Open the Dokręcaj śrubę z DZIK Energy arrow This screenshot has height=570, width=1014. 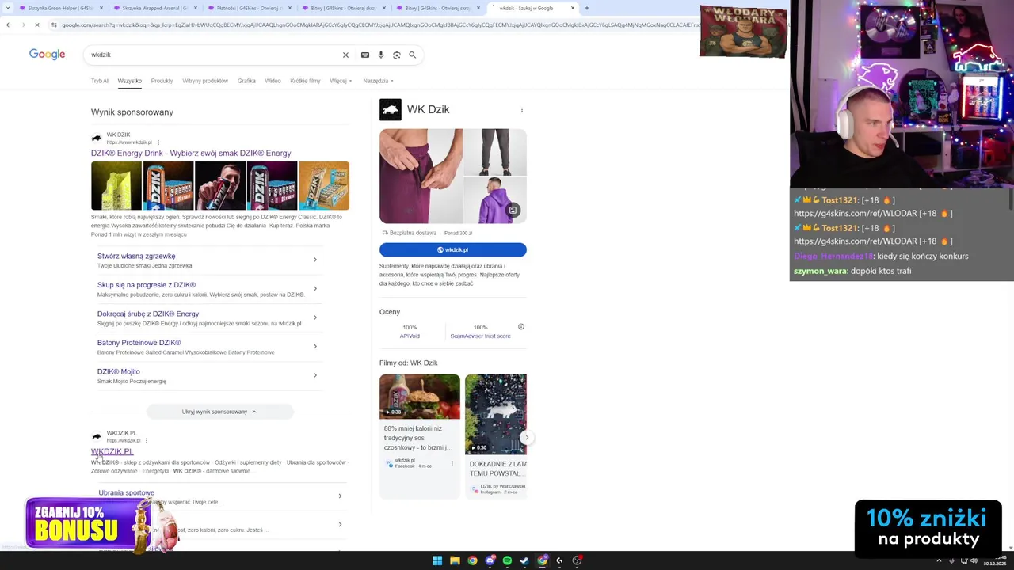click(315, 317)
